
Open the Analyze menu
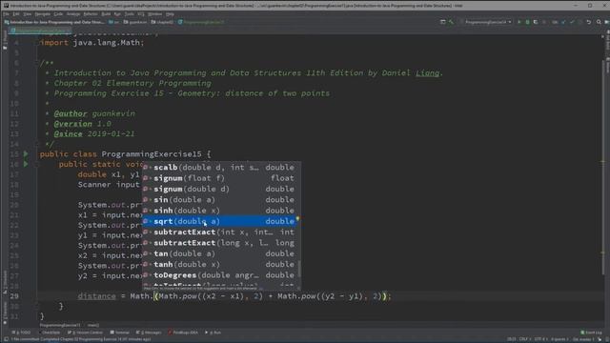click(x=73, y=14)
